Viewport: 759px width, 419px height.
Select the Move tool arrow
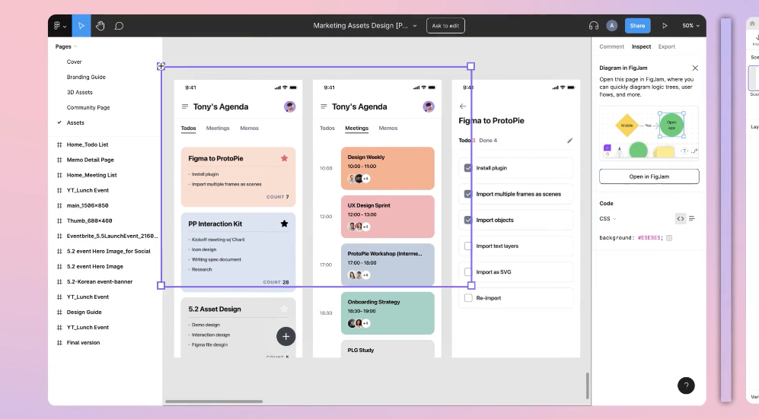pyautogui.click(x=81, y=26)
